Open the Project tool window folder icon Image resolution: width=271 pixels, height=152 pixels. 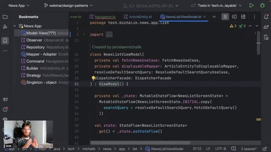pos(5,17)
